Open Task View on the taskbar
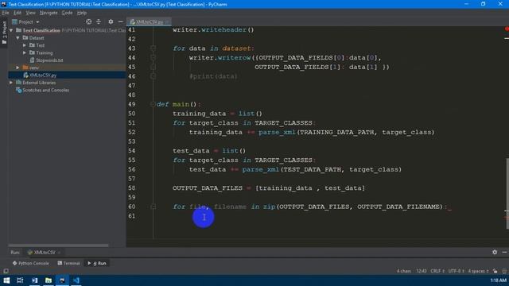Screen dimensions: 509x286 point(20,280)
